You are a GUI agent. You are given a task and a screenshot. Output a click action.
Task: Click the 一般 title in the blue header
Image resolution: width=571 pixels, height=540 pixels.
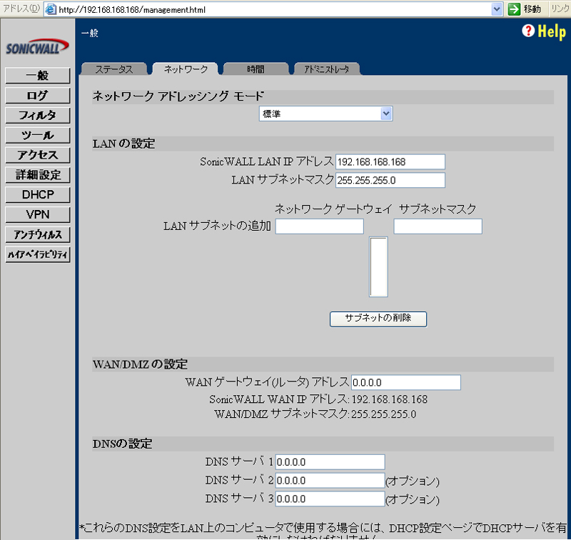pos(90,33)
